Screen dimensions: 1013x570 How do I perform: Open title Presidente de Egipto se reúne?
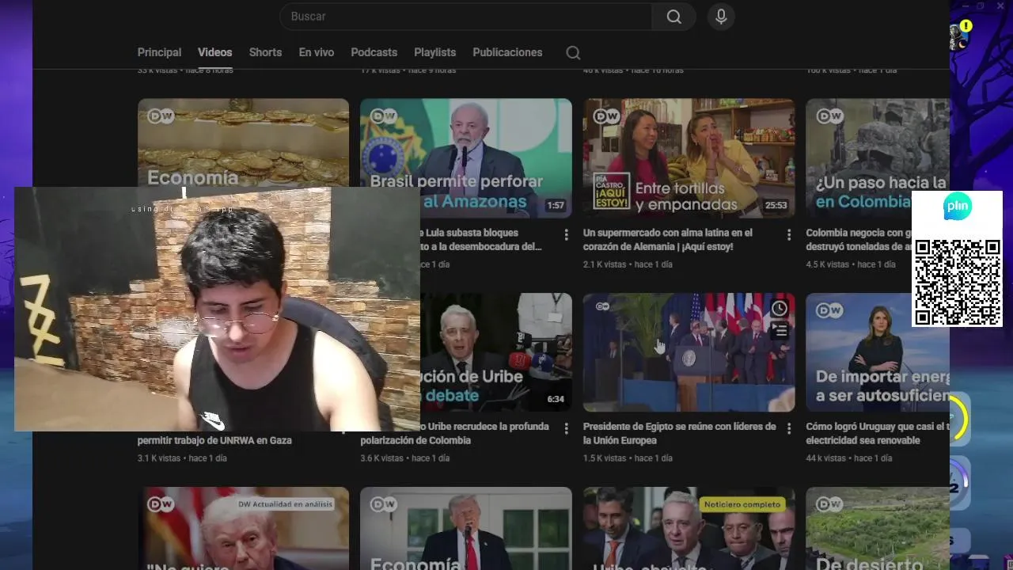[680, 433]
